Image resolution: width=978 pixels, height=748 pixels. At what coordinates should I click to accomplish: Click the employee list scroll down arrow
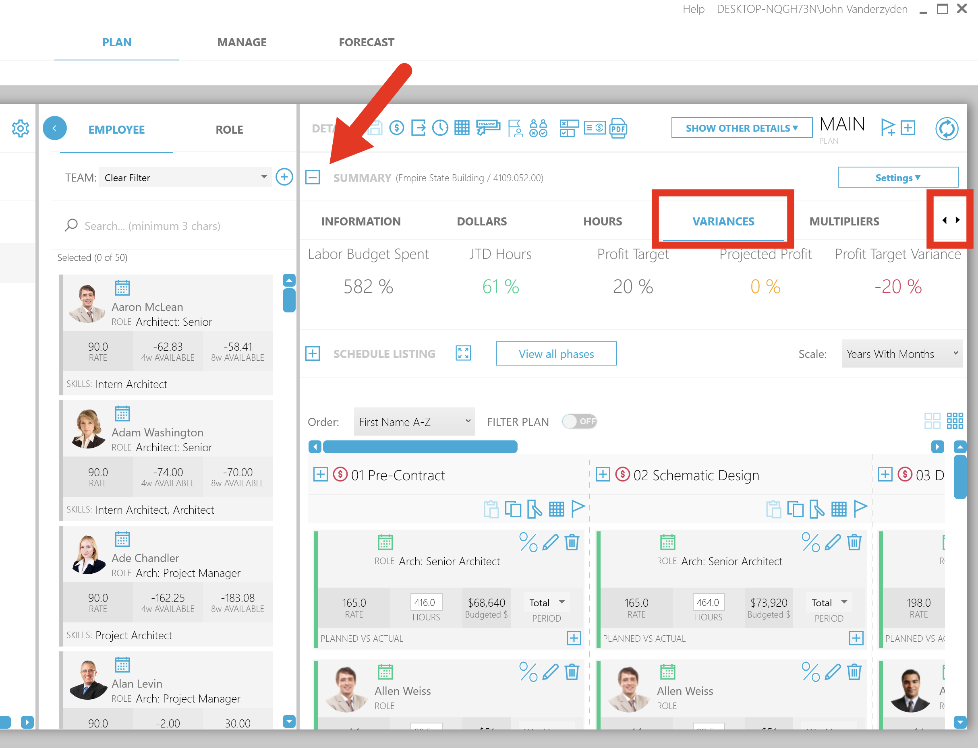point(289,721)
